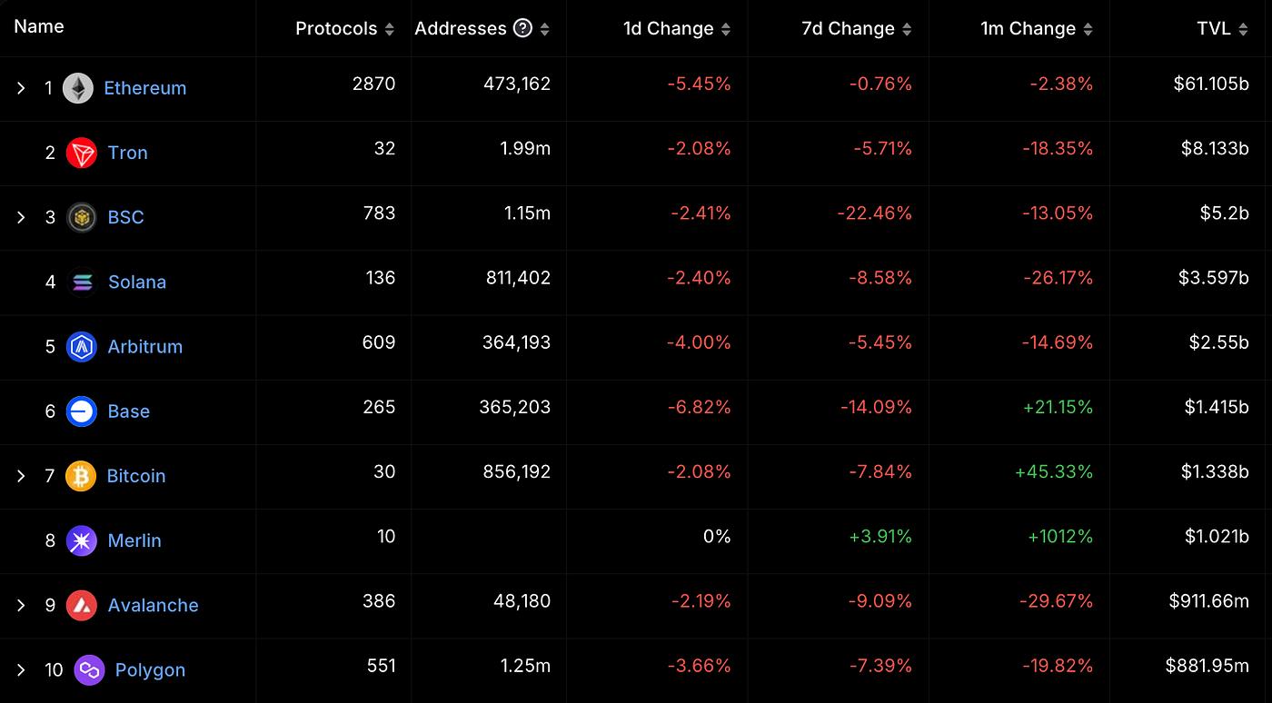Expand the BSC row chevron
Image resolution: width=1272 pixels, height=703 pixels.
pos(21,217)
